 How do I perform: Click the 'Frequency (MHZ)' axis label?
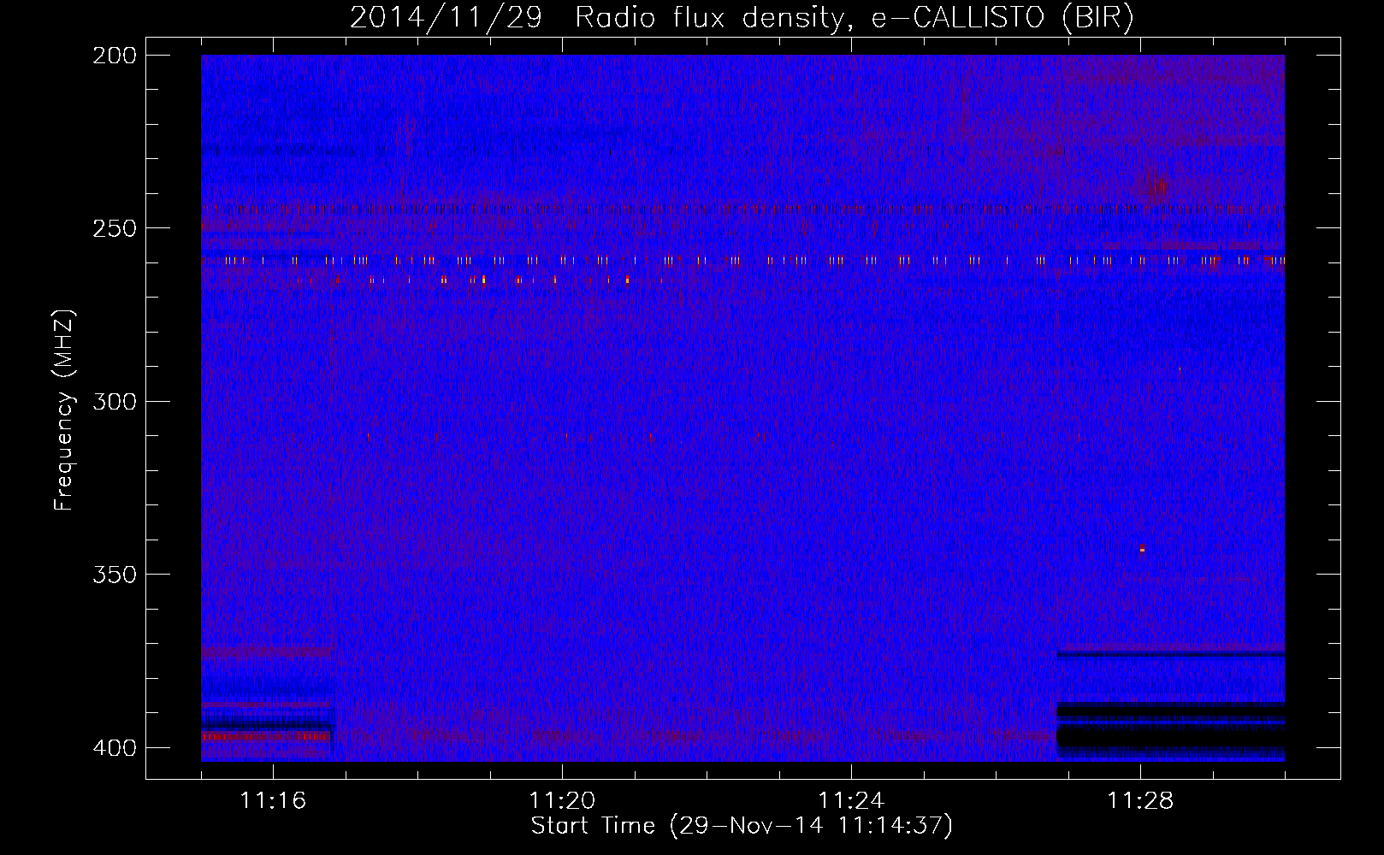(65, 410)
